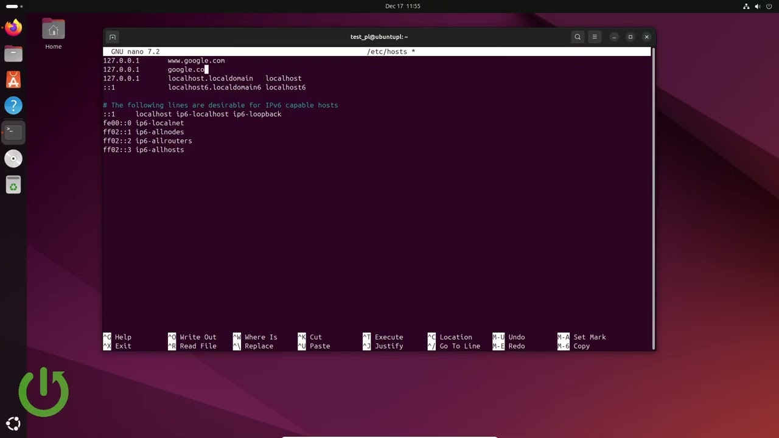
Task: Maximize the terminal window
Action: tap(631, 37)
